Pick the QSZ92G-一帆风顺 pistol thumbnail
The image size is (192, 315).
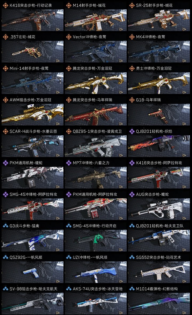(x=33, y=272)
